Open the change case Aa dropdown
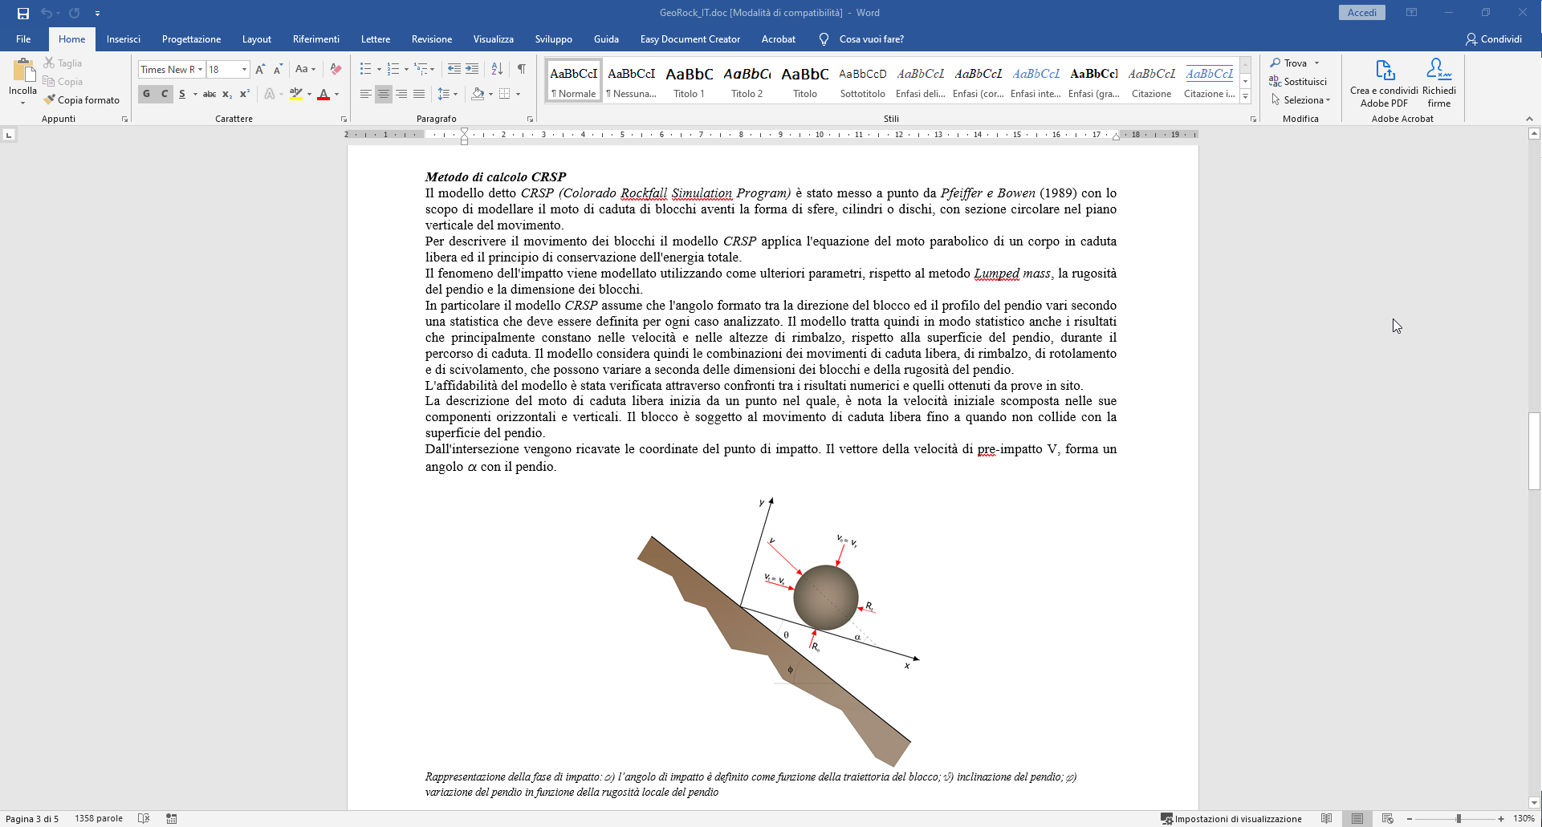The image size is (1542, 827). coord(305,70)
